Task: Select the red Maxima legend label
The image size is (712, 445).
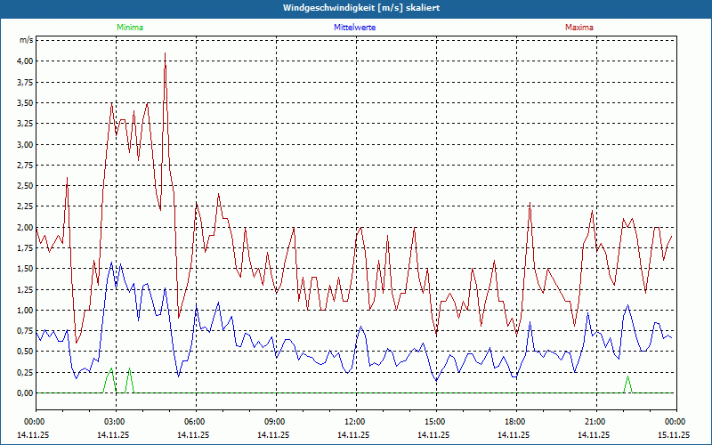Action: pyautogui.click(x=579, y=28)
